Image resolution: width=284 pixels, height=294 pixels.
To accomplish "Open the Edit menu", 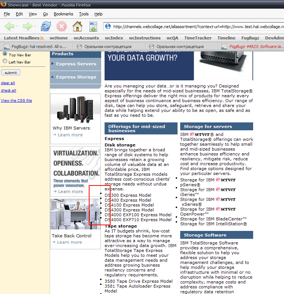I will point(19,14).
